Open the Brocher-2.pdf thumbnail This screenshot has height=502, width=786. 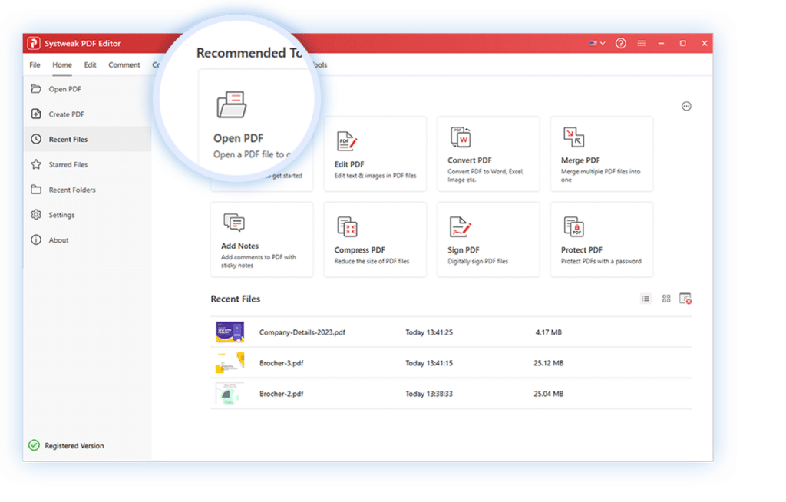(230, 394)
